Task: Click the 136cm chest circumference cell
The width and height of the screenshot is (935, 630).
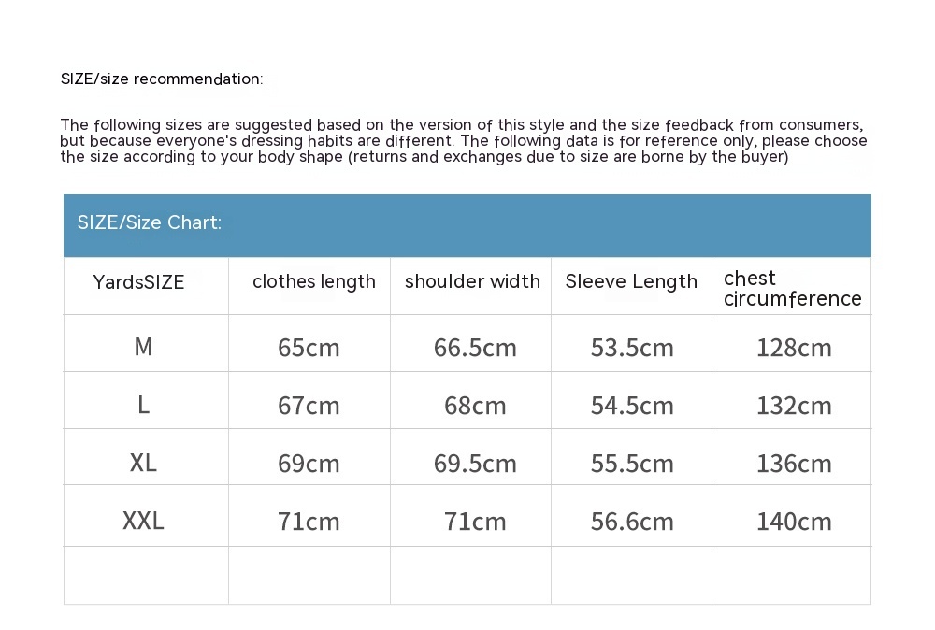Action: [x=794, y=464]
